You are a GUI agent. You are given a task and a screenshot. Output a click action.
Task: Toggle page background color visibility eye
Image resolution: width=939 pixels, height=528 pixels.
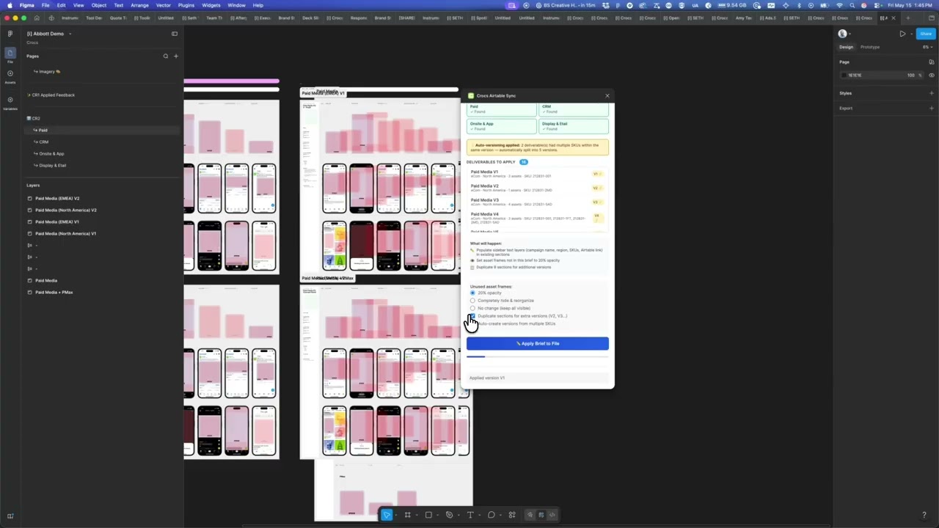point(932,76)
